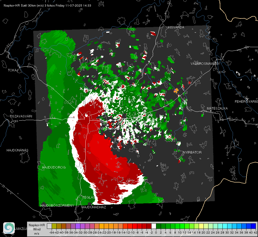
Task: Click the NYÍRBÁTOR town label
Action: coord(192,152)
